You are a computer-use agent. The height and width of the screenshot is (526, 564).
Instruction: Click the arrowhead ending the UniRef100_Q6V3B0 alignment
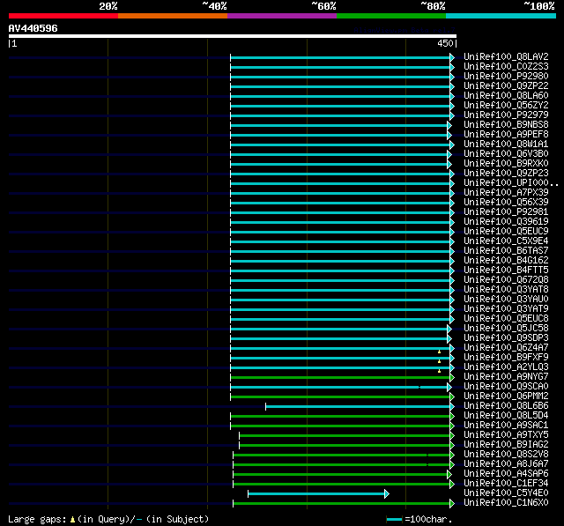[x=449, y=154]
